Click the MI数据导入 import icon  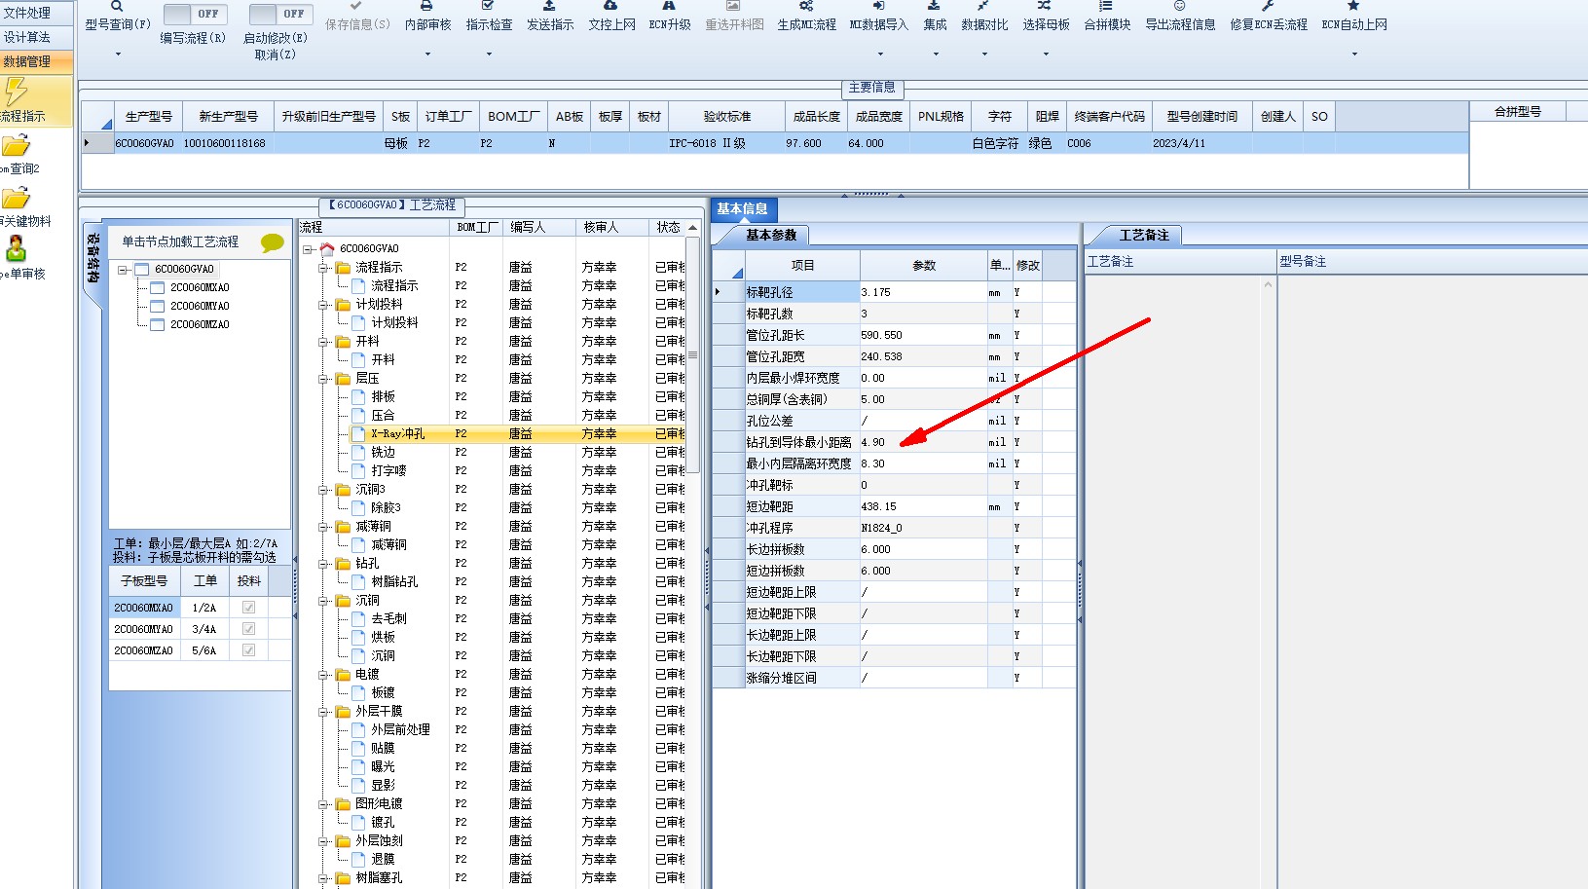click(x=878, y=6)
